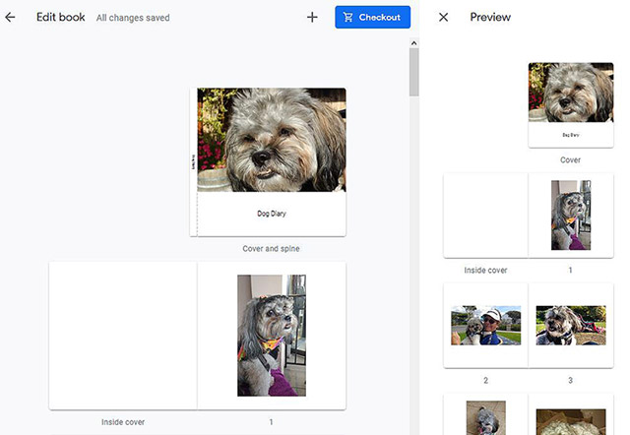Edit the 'Dog Diary' cover title
The height and width of the screenshot is (435, 630).
point(272,214)
